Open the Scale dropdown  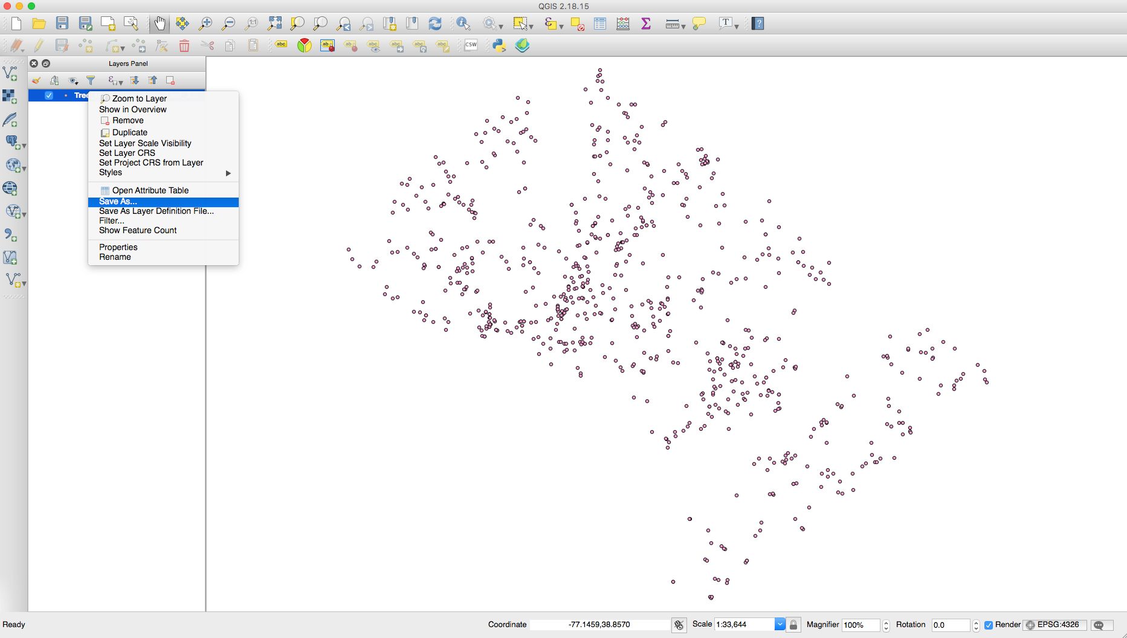click(780, 624)
